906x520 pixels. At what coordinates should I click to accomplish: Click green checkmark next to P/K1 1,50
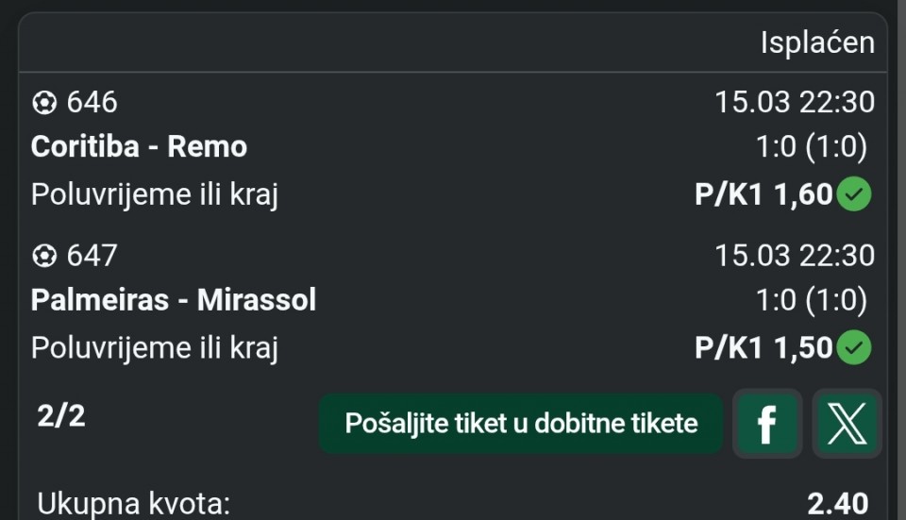coord(854,348)
